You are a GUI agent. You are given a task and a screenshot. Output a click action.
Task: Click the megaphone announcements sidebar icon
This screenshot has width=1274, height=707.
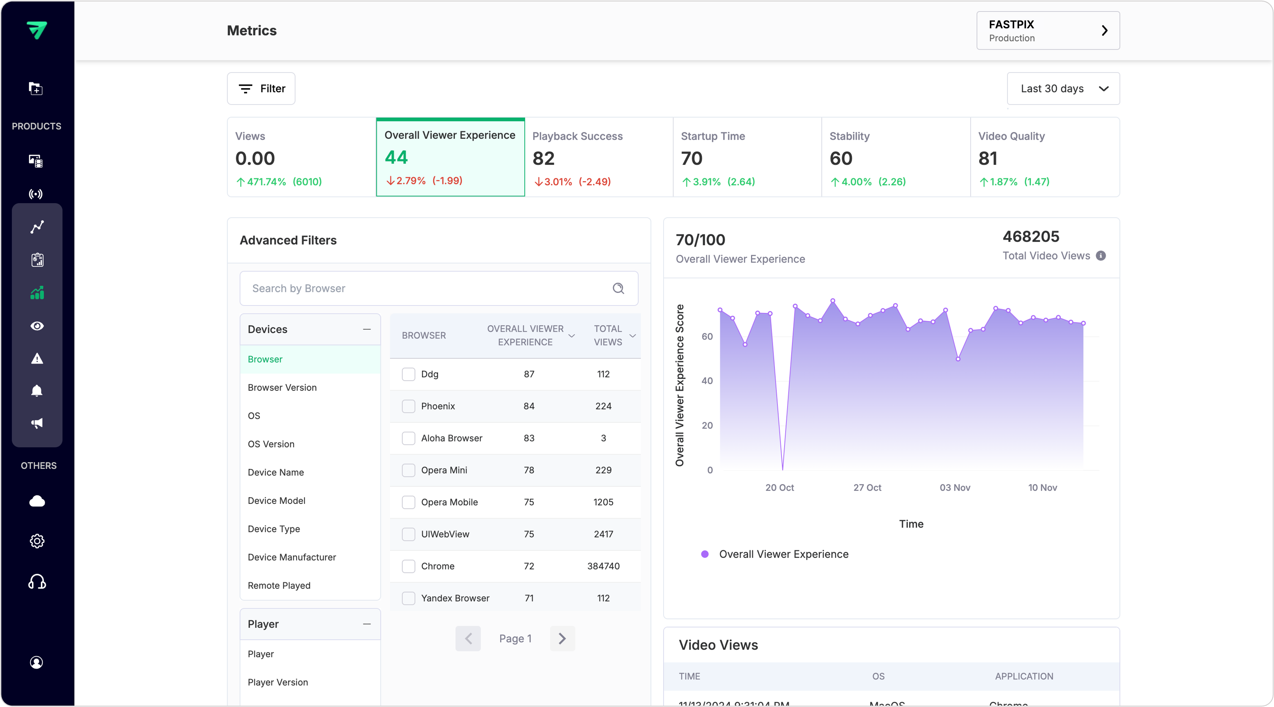pyautogui.click(x=37, y=423)
